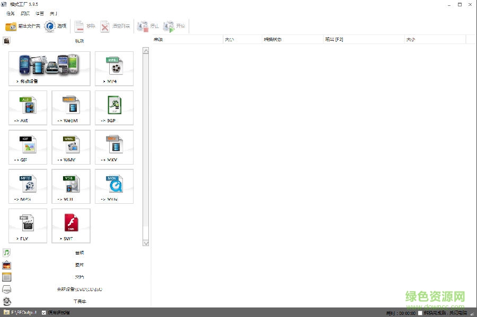This screenshot has width=477, height=317.
Task: Open the Task (任务) menu
Action: click(x=10, y=13)
